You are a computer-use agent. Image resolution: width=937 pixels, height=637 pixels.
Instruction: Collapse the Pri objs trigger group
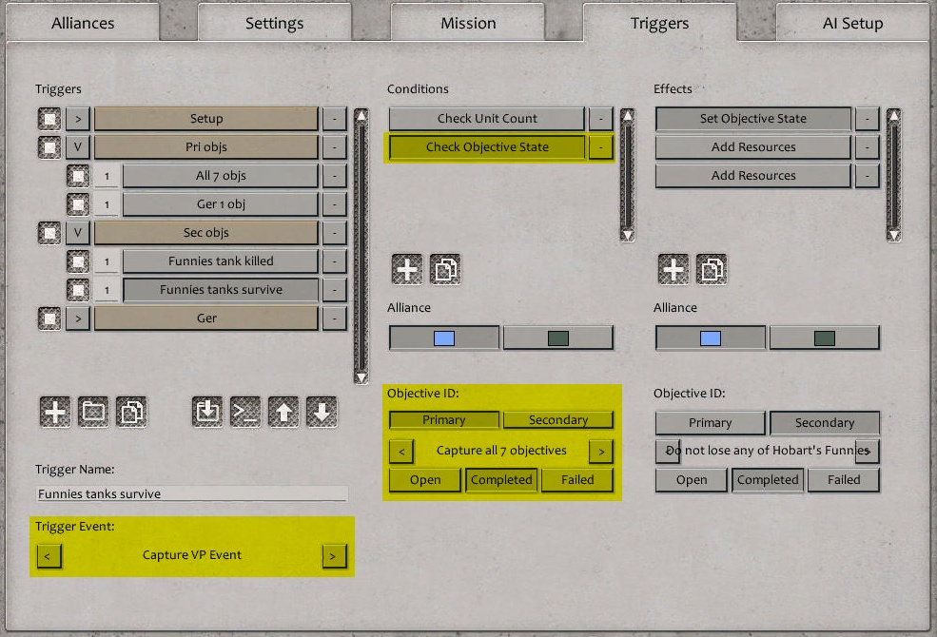[x=76, y=146]
